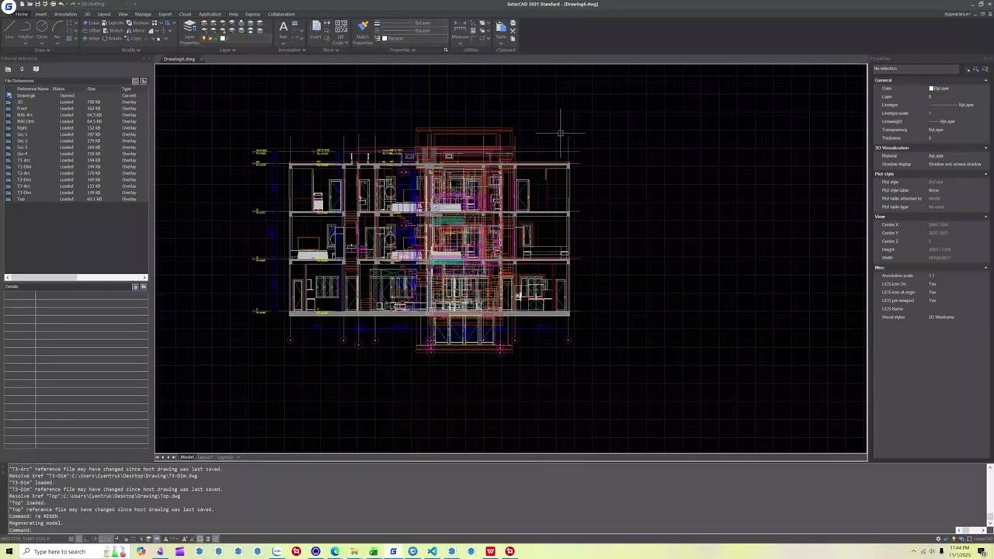The width and height of the screenshot is (994, 559).
Task: Click the File References horizontal scrollbar
Action: [75, 277]
